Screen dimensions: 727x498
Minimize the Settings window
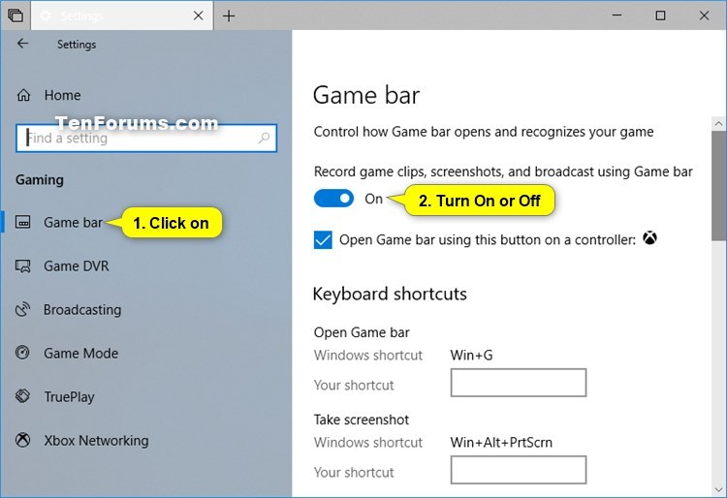pos(616,16)
